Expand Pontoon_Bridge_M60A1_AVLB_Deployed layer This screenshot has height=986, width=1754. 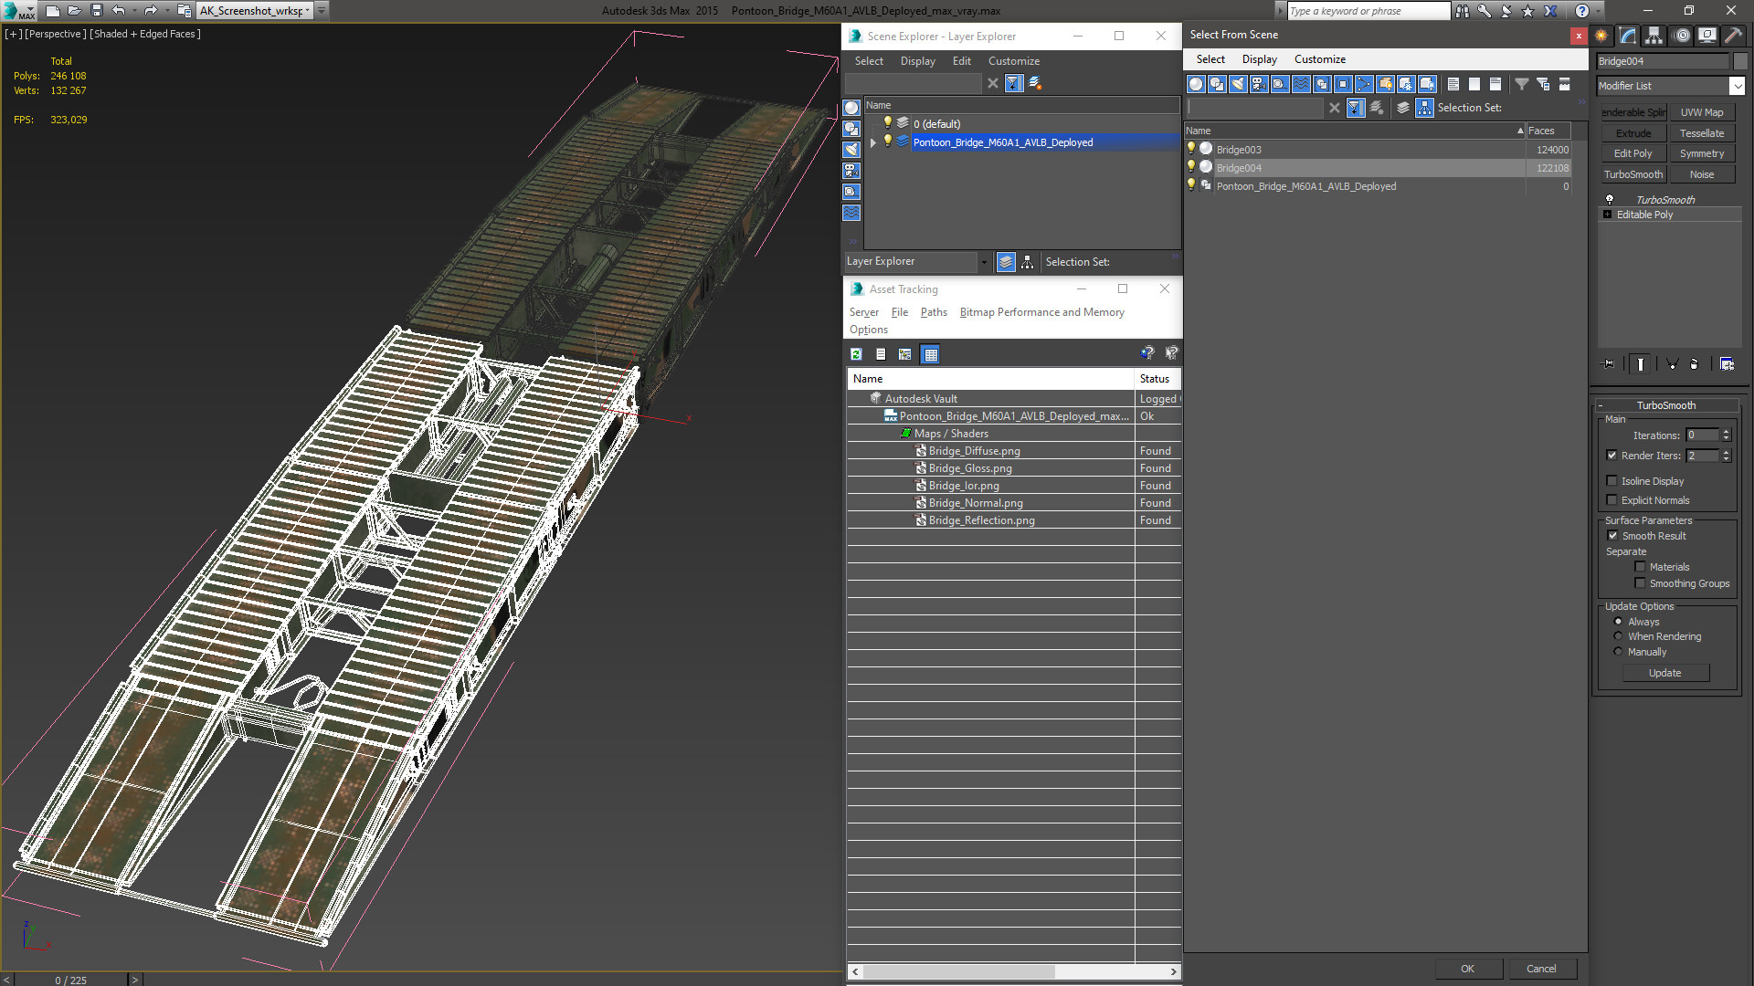pyautogui.click(x=873, y=142)
